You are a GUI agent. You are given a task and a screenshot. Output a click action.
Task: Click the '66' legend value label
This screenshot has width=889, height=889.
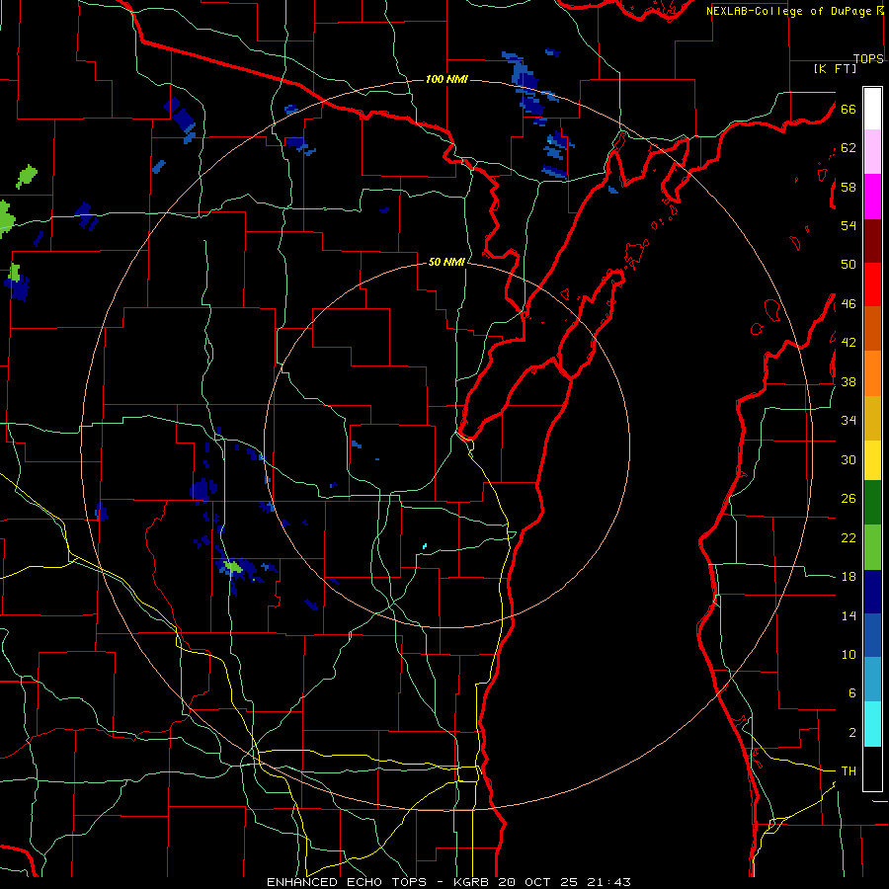pyautogui.click(x=849, y=109)
